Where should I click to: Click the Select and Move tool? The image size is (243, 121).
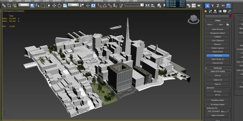54,5
